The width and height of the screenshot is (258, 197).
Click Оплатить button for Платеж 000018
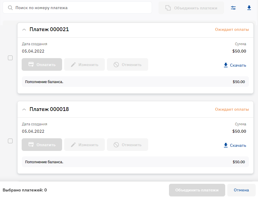(42, 144)
